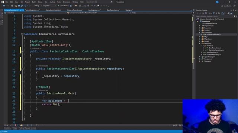Click the Save All toolbar icon
Viewport: 238px width, 133px height.
coord(22,6)
